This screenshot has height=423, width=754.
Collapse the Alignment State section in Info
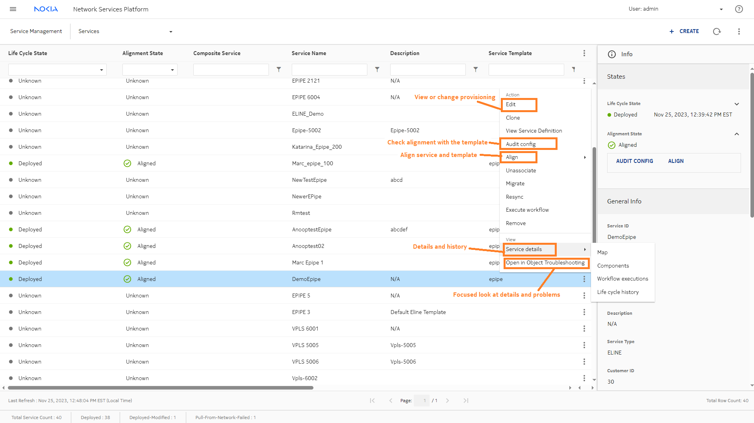point(736,134)
